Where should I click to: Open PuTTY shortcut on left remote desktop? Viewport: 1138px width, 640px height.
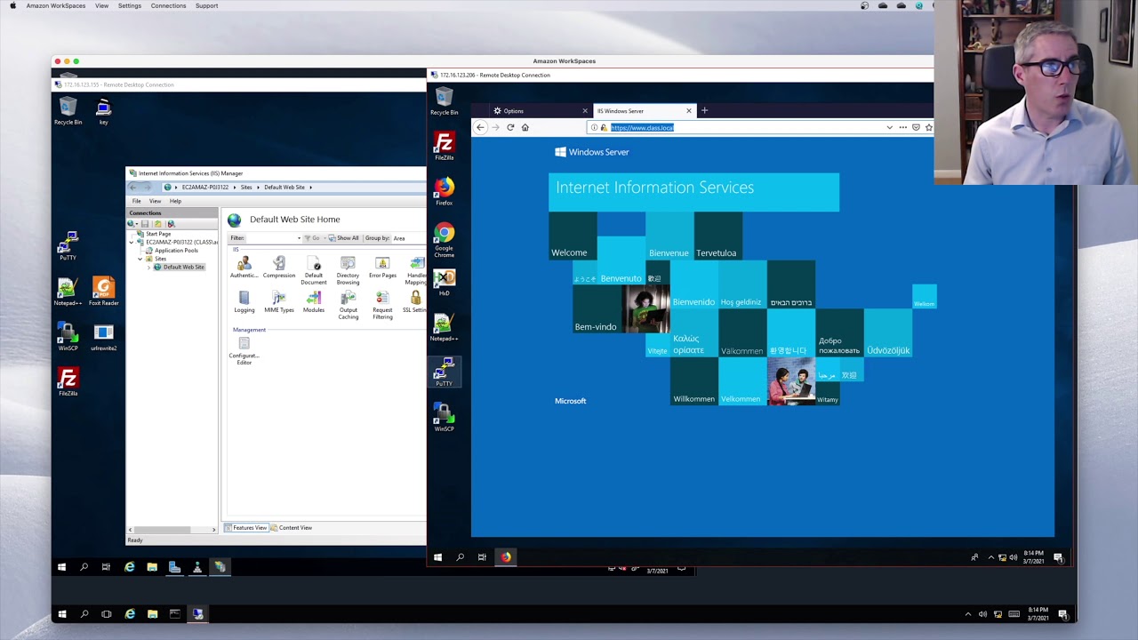(68, 245)
